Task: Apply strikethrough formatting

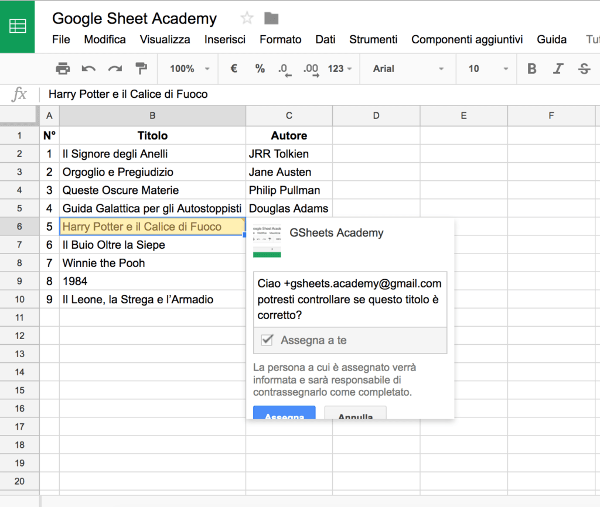Action: pos(584,69)
